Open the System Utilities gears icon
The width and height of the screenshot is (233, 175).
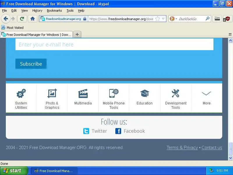tap(21, 93)
